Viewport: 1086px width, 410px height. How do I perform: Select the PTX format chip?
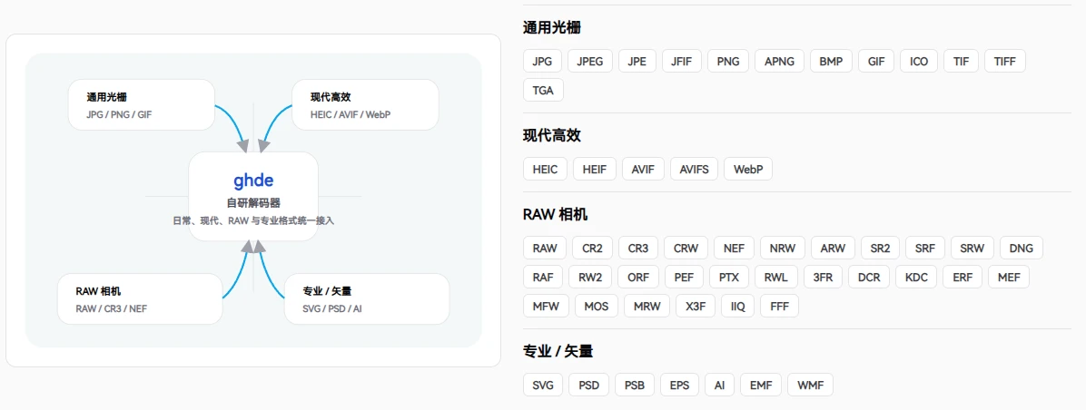pyautogui.click(x=729, y=277)
